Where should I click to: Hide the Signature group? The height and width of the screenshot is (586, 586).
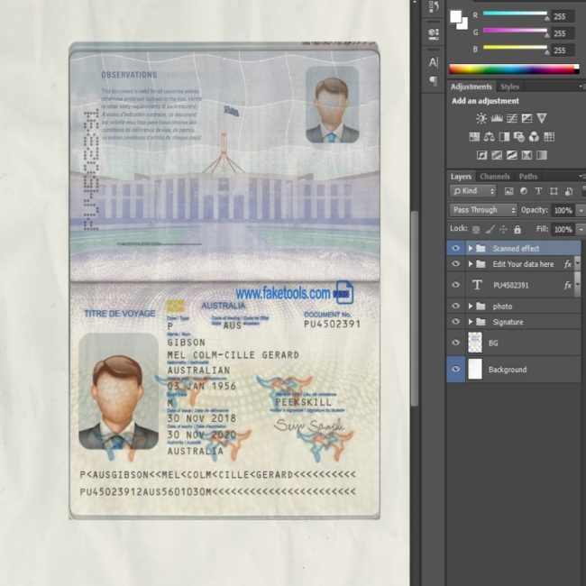455,322
